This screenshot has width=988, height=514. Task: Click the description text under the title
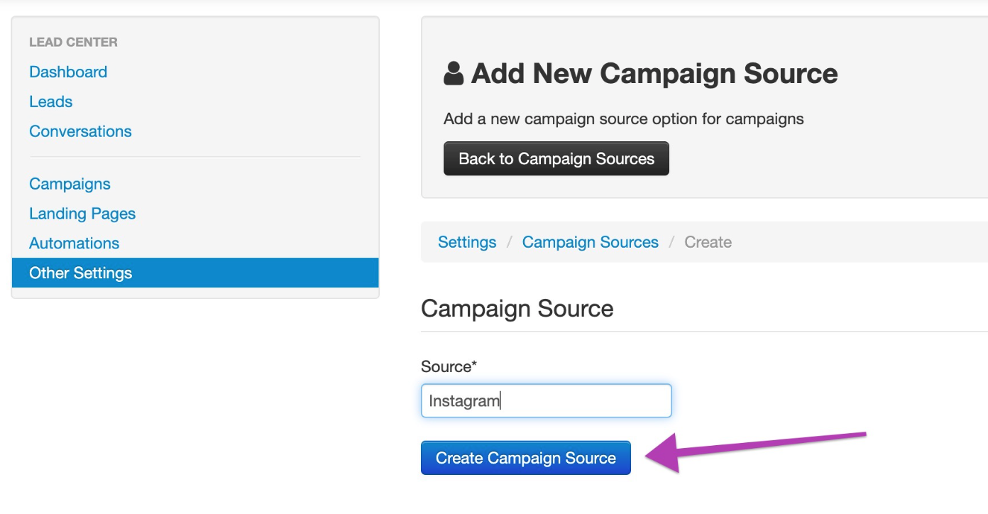[623, 119]
